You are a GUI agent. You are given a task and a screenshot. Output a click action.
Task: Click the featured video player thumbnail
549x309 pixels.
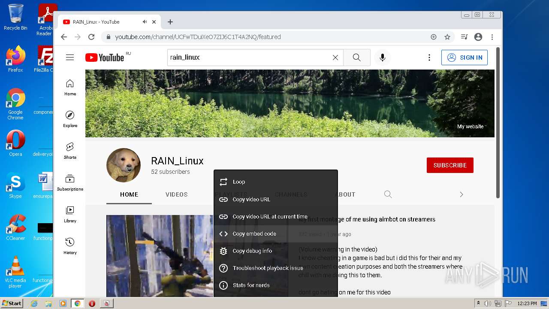[x=160, y=256]
